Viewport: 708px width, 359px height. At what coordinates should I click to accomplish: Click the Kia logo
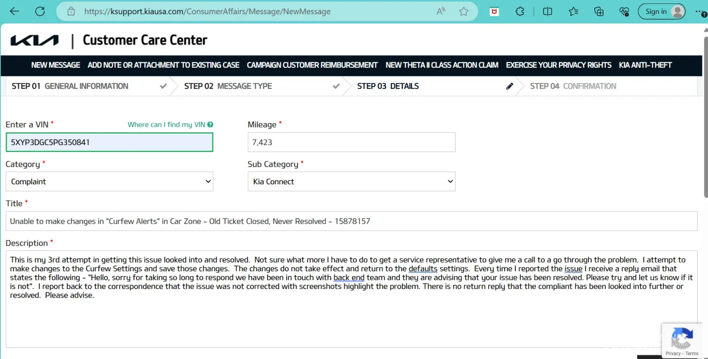(x=35, y=41)
